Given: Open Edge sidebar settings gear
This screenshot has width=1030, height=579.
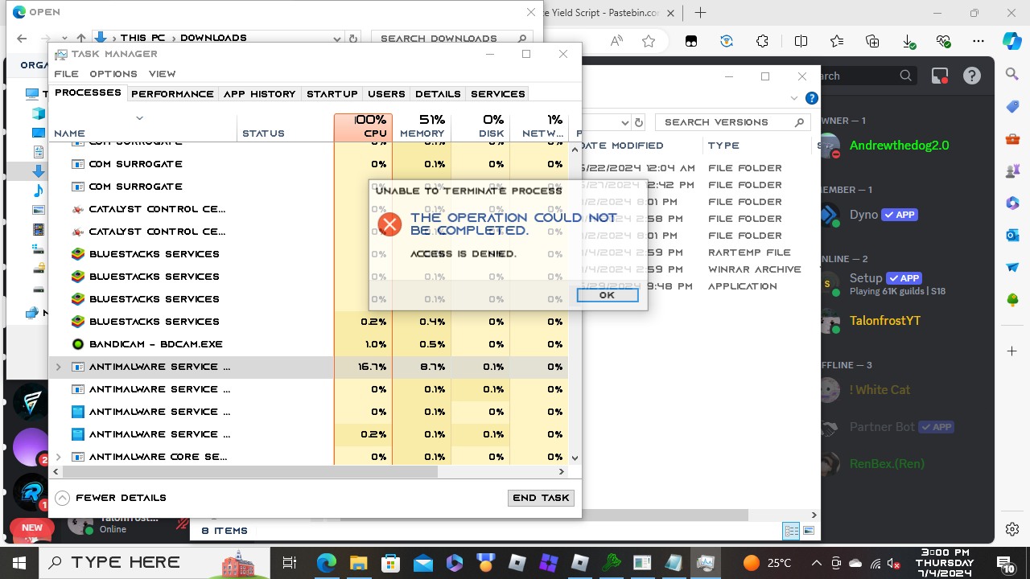Looking at the screenshot, I should (1012, 529).
